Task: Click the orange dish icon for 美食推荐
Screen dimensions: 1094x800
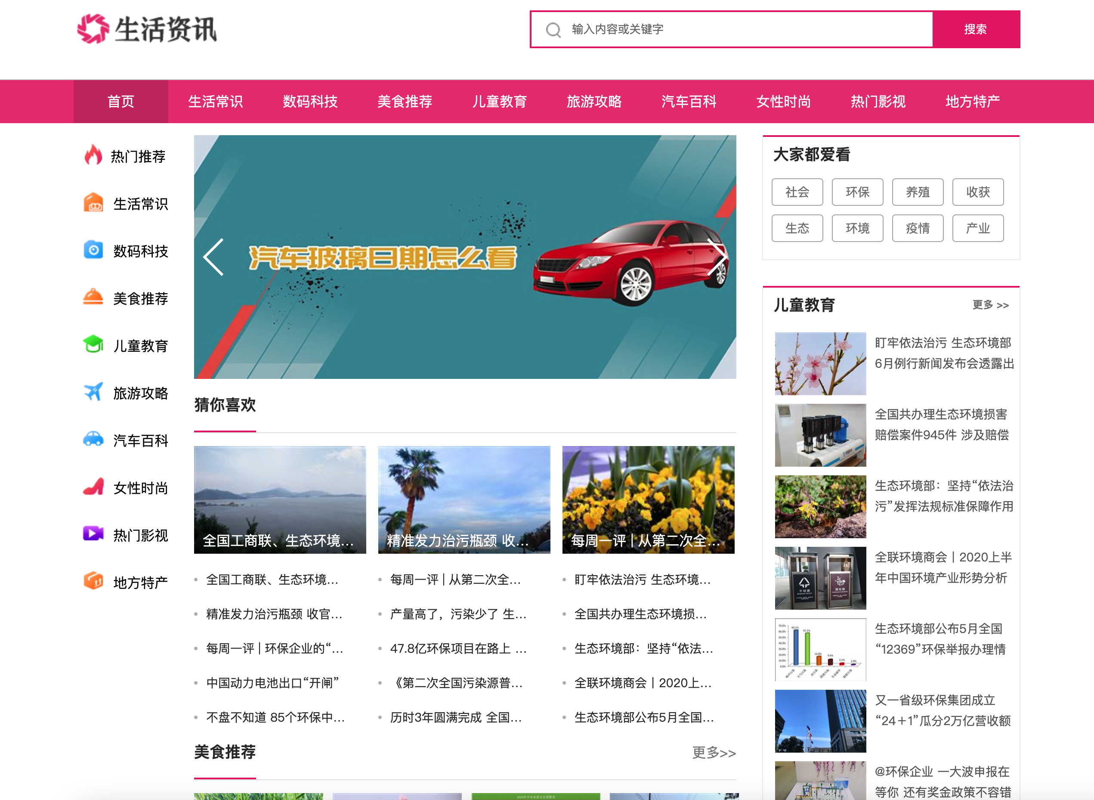Action: click(x=93, y=297)
